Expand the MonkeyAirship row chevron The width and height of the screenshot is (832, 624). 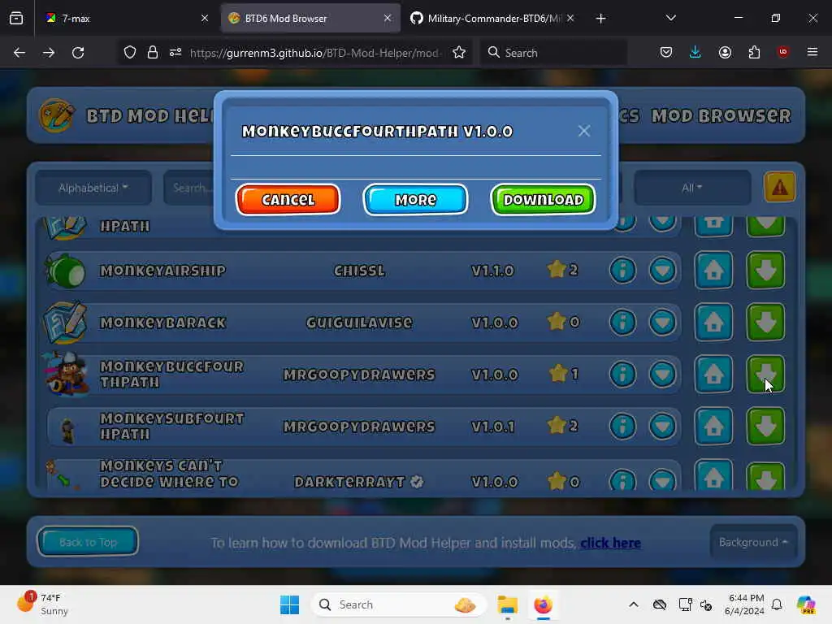pos(662,270)
